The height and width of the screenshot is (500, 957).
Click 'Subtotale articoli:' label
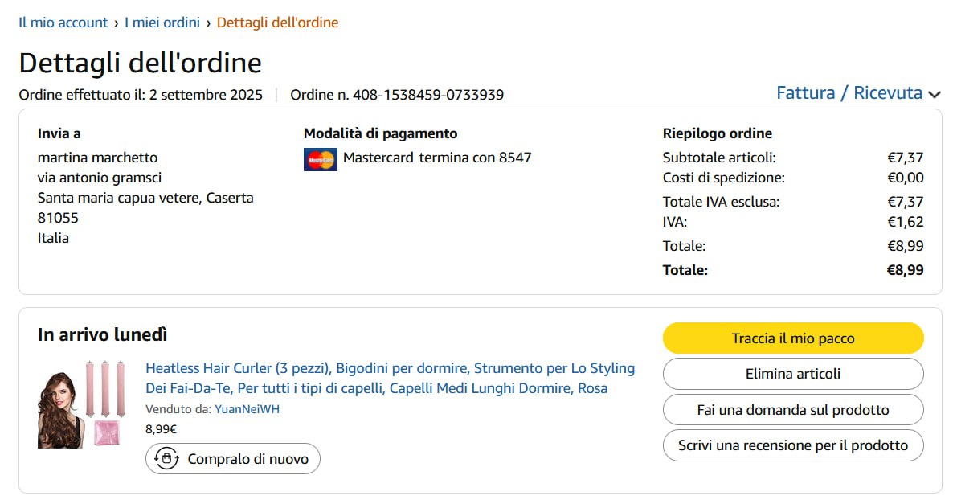pos(719,158)
